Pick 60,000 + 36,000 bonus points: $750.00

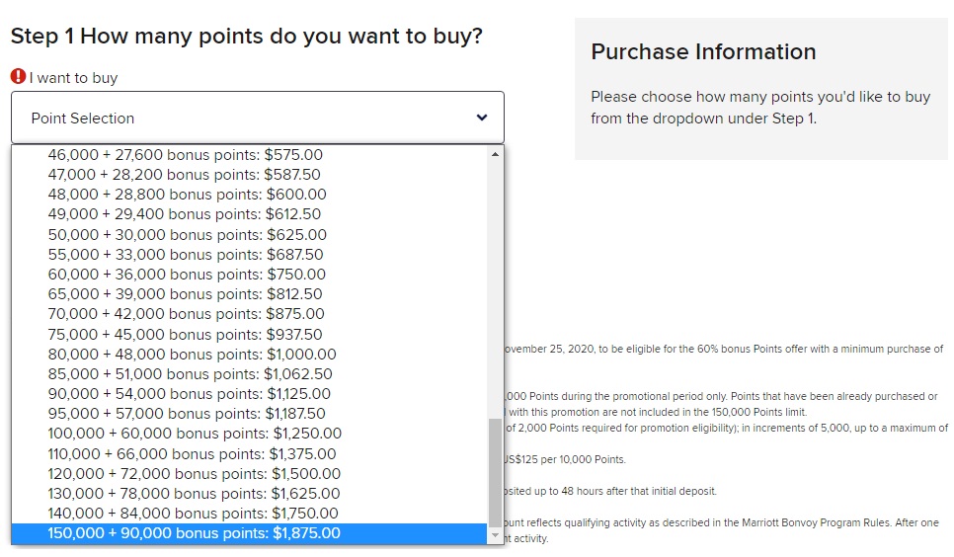pos(187,275)
